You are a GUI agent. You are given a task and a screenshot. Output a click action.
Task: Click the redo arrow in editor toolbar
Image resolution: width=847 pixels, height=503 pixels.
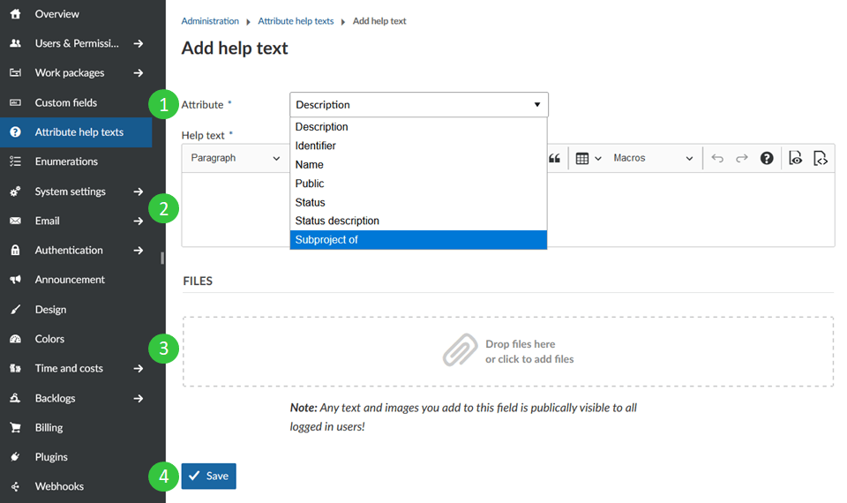point(742,159)
